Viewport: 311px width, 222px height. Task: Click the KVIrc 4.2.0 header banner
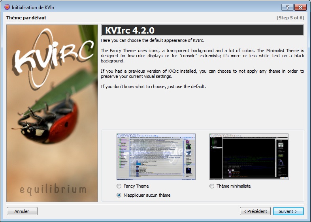202,30
